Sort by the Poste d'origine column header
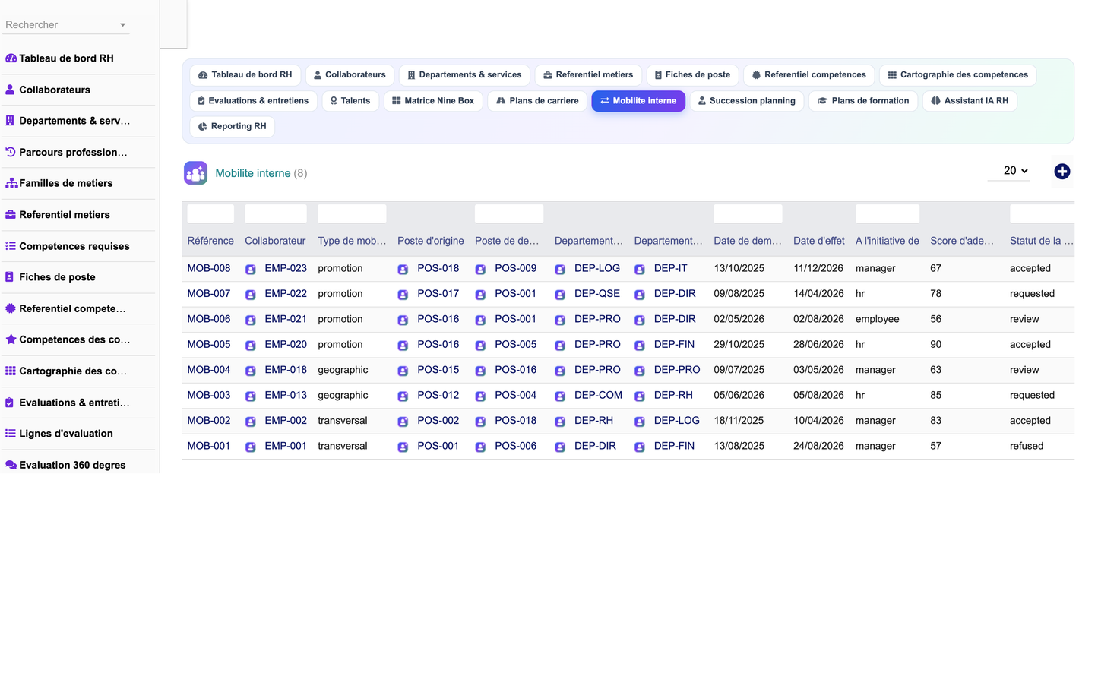This screenshot has width=1098, height=679. [x=431, y=241]
